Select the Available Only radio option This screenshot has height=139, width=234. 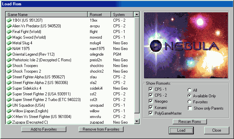pyautogui.click(x=189, y=96)
